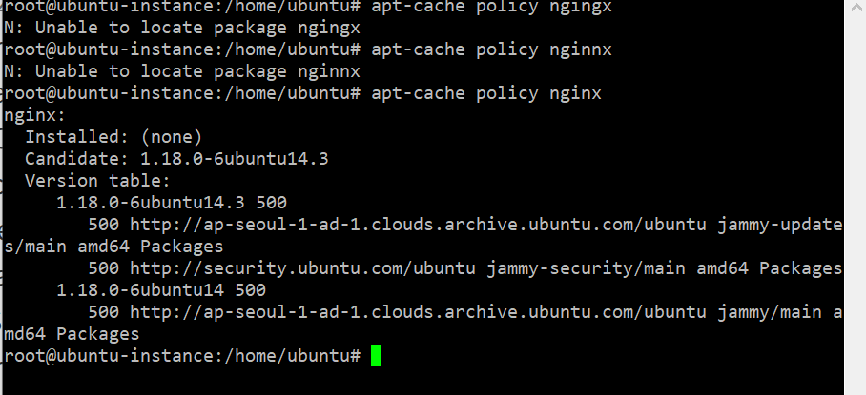The width and height of the screenshot is (866, 395).
Task: Click the 'apt-cache policy nginnx' command text
Action: pos(491,49)
